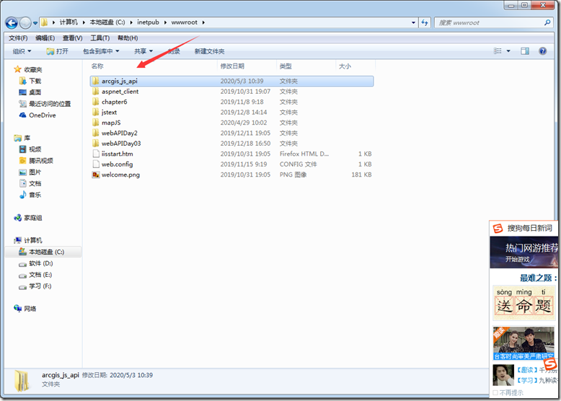This screenshot has width=561, height=401.
Task: Select the 学习 (F:) drive
Action: tap(35, 286)
